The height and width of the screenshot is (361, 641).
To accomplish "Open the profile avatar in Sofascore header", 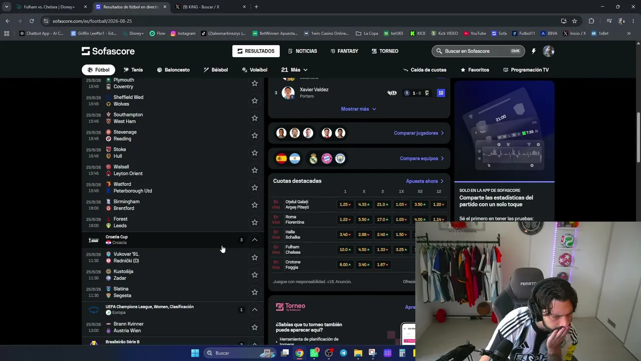I will tap(549, 51).
